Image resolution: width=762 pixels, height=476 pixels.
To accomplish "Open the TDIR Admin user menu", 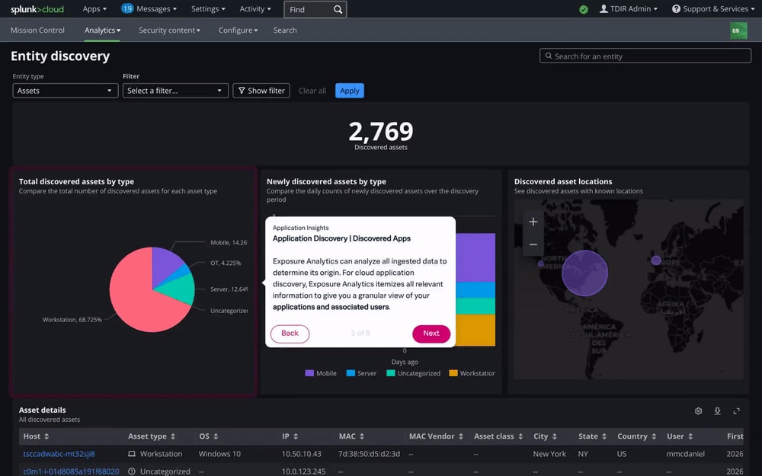I will point(629,8).
